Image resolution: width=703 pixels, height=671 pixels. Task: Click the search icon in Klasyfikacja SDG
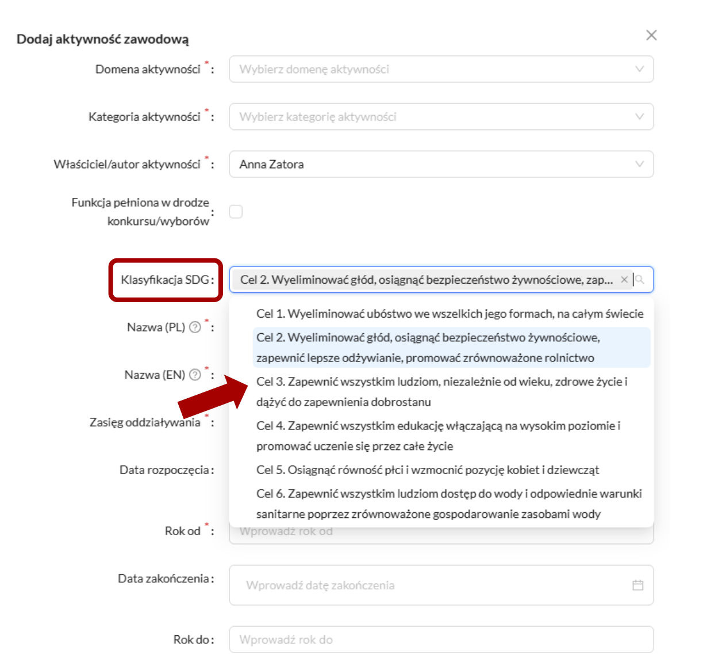640,280
